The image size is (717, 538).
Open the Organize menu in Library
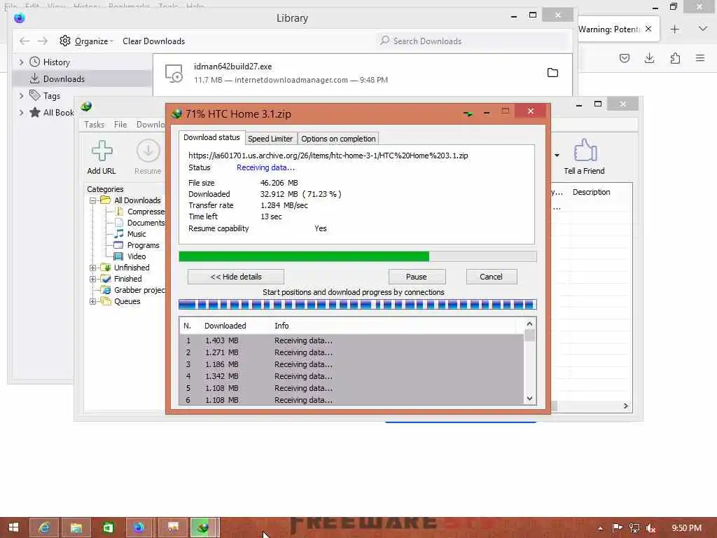point(93,41)
